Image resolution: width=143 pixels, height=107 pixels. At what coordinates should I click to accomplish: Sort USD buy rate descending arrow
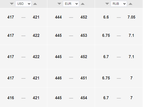(x=12, y=4)
